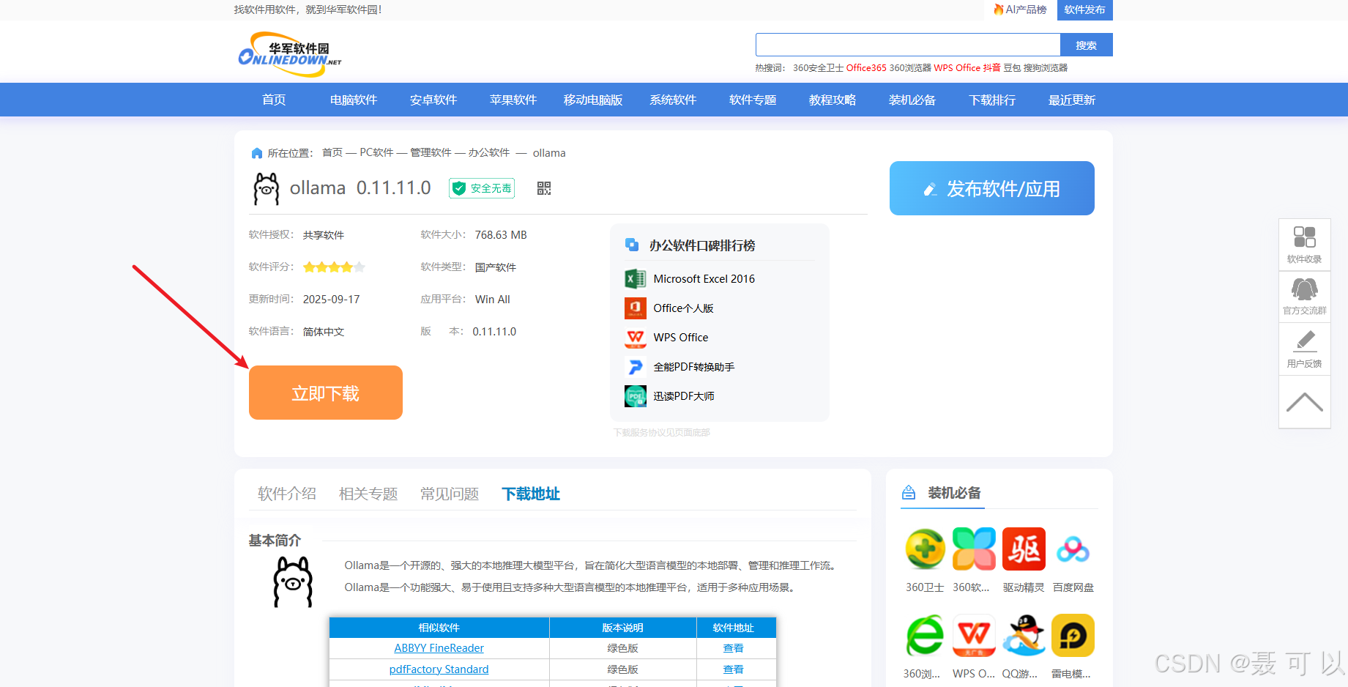Click the 办公软件口碑排行榜 heading
Screen dimensions: 1348x687
702,245
